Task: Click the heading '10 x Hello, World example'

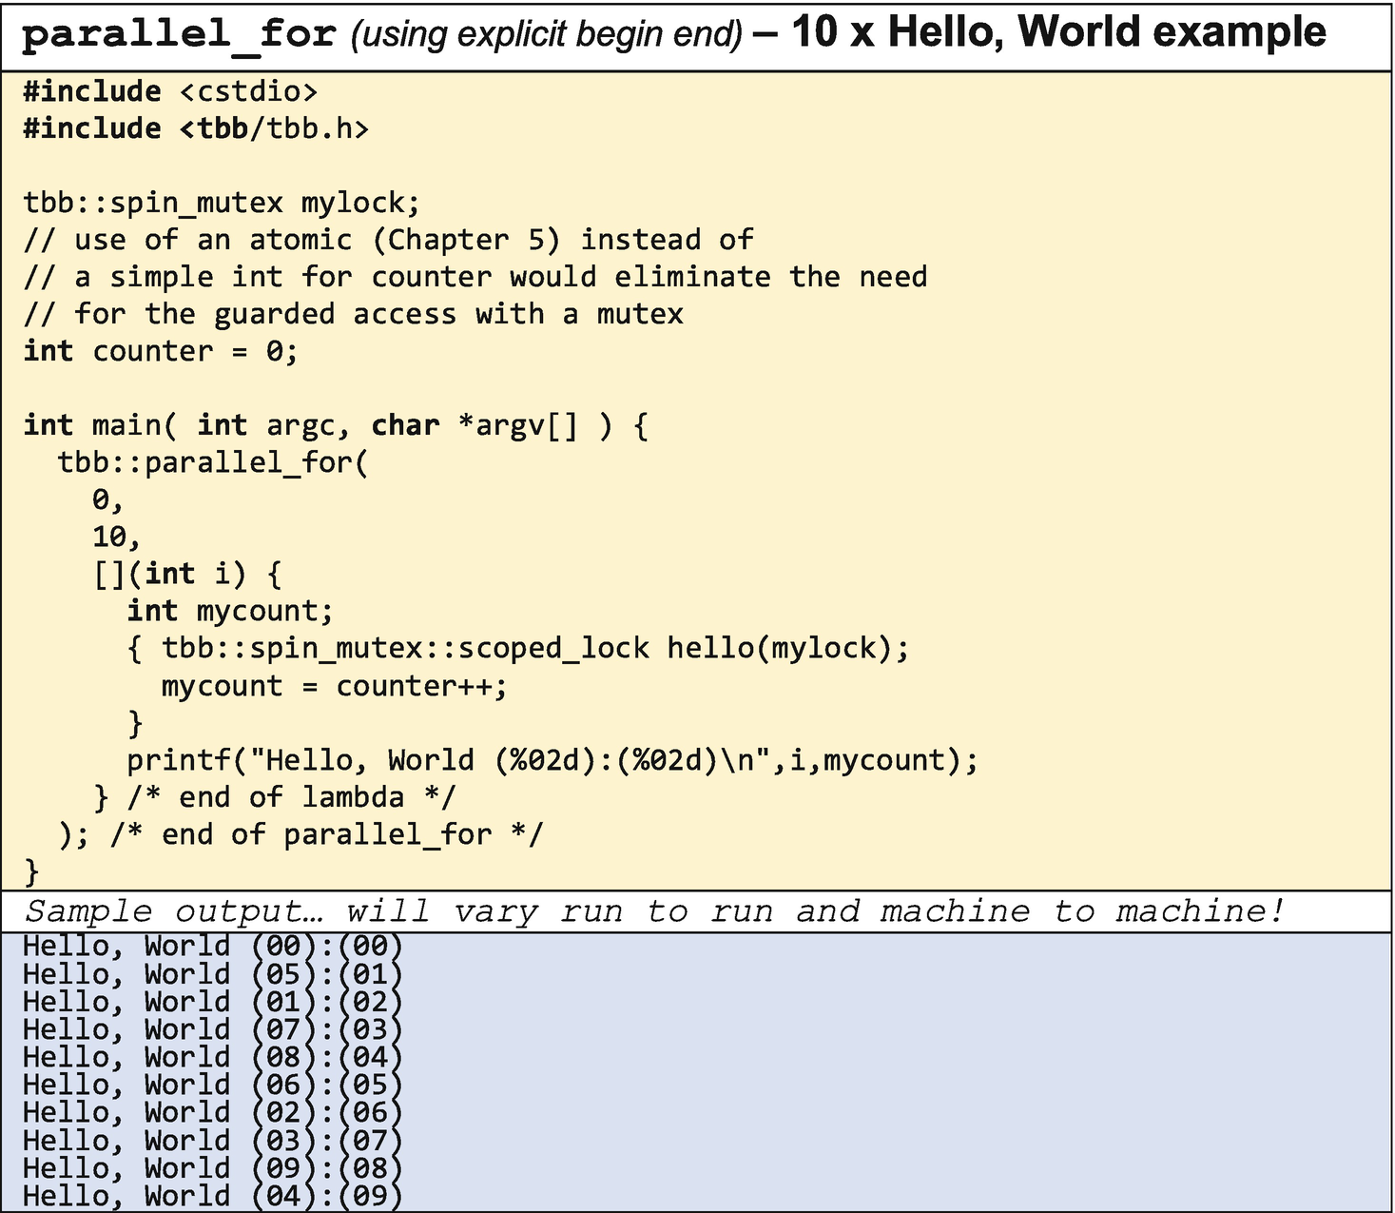Action: click(1058, 32)
